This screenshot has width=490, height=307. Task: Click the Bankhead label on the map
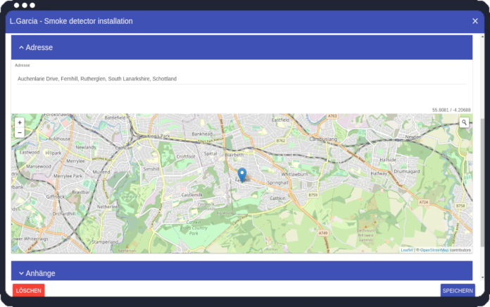(x=202, y=134)
